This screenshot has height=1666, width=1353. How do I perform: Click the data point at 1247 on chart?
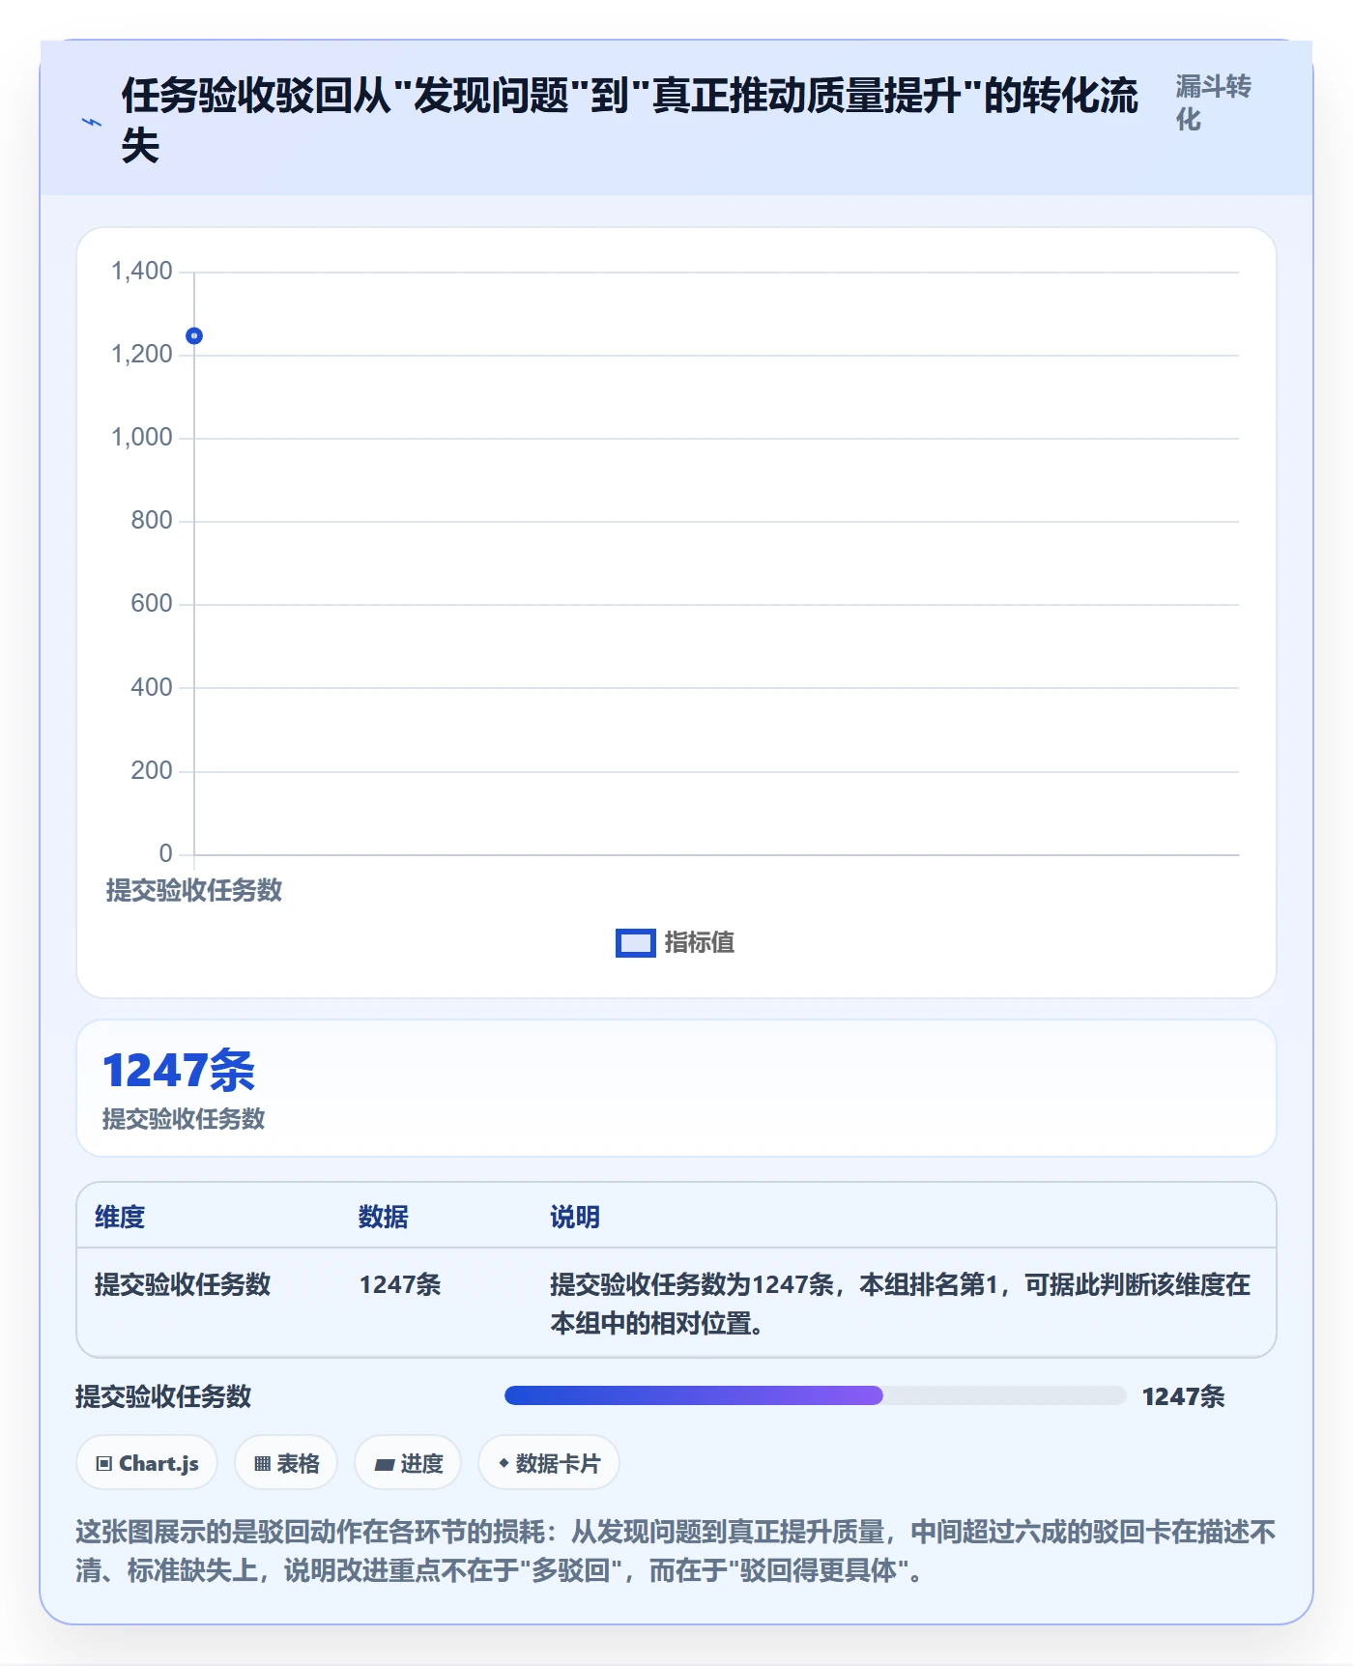(194, 335)
